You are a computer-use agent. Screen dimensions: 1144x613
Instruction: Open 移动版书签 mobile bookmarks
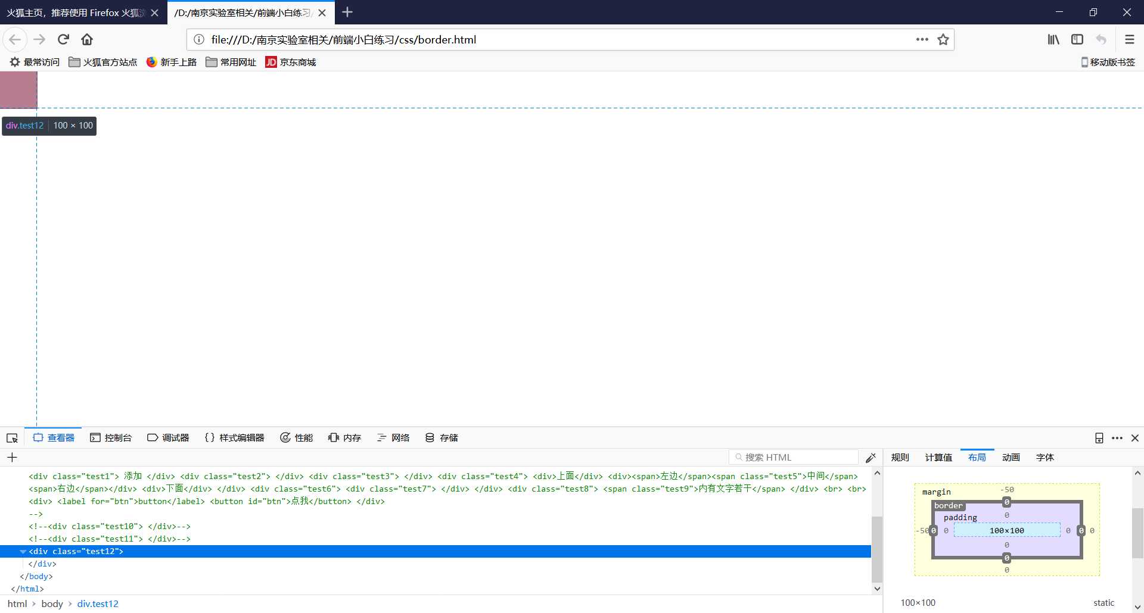tap(1108, 62)
